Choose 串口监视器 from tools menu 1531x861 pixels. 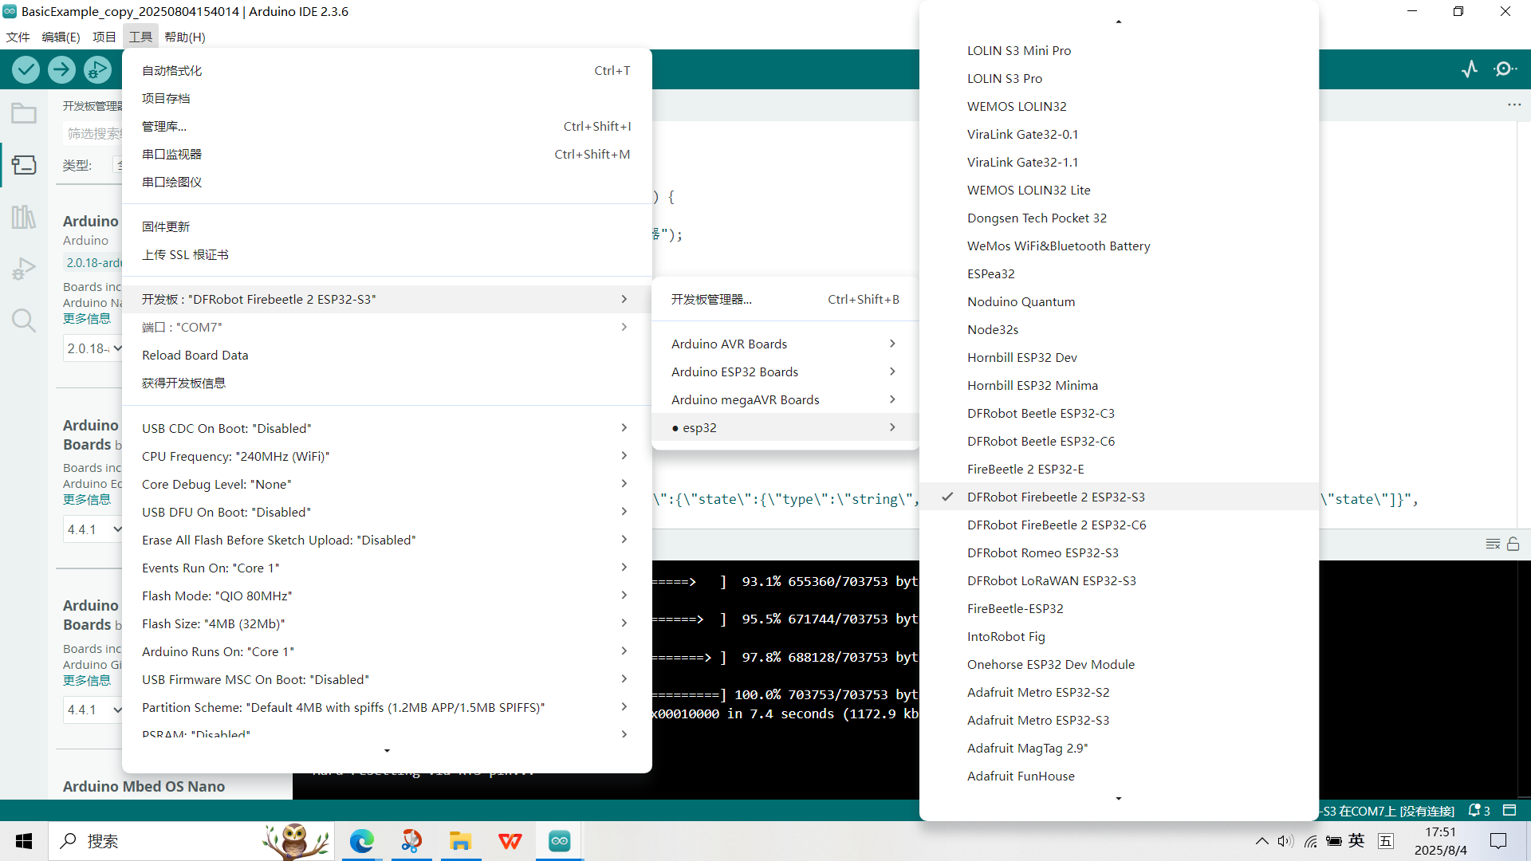click(387, 154)
